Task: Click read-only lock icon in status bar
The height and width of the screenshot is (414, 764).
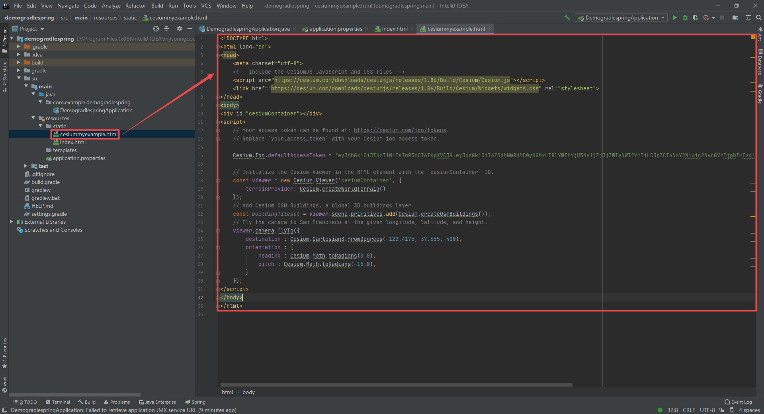Action: coord(721,410)
